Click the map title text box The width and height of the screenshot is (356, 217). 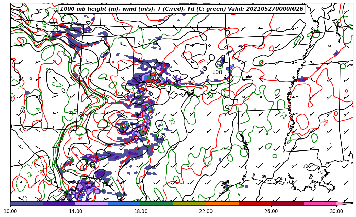[x=181, y=9]
